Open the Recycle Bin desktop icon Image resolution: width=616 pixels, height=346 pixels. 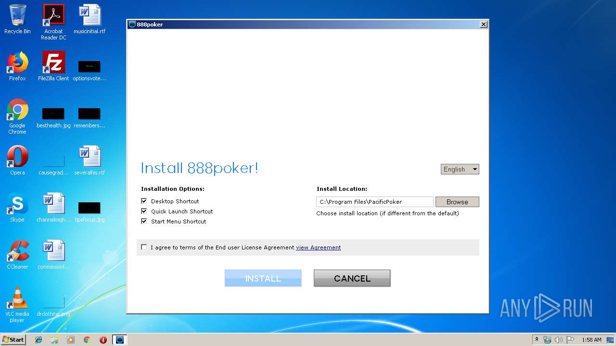click(17, 19)
